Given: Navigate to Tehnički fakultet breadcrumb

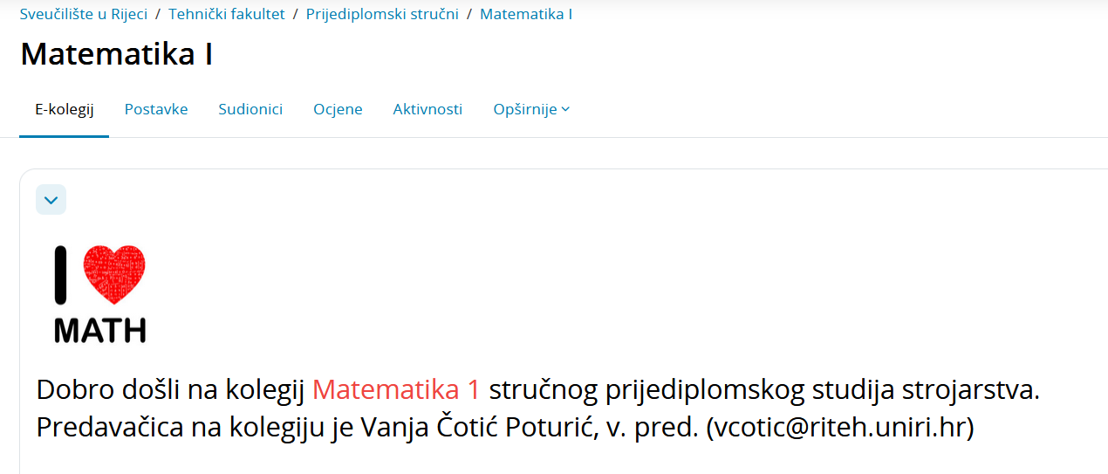Looking at the screenshot, I should [x=227, y=15].
